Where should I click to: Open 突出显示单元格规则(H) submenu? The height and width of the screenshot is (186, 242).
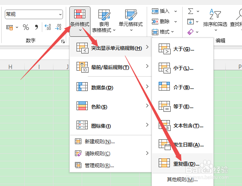pos(111,48)
